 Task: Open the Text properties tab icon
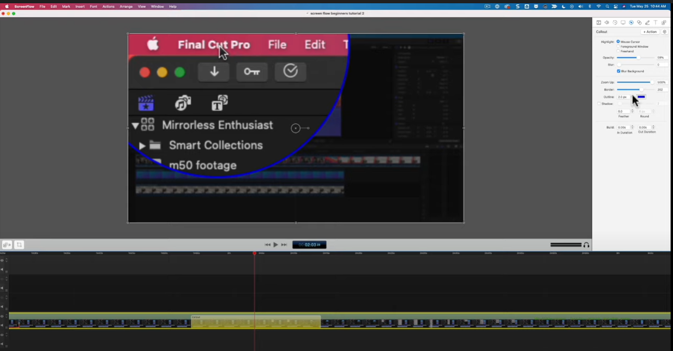click(x=656, y=22)
